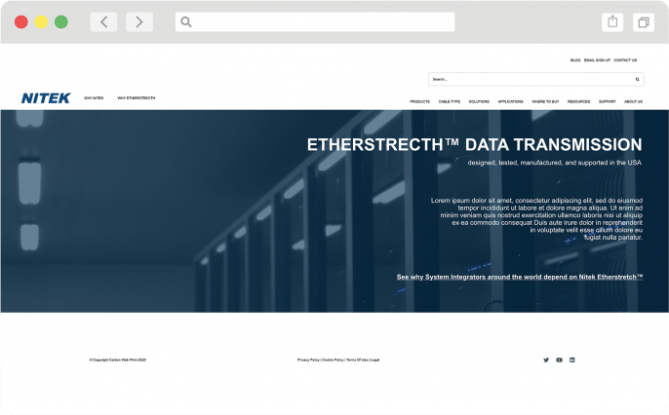Go forward using browser forward arrow
Image resolution: width=669 pixels, height=415 pixels.
pos(139,21)
